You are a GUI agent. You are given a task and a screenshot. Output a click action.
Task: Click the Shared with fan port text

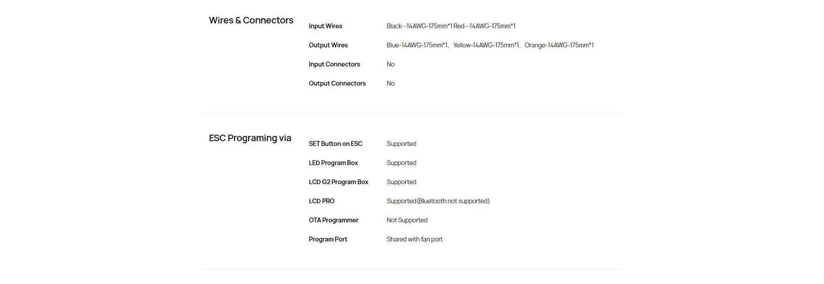tap(414, 240)
